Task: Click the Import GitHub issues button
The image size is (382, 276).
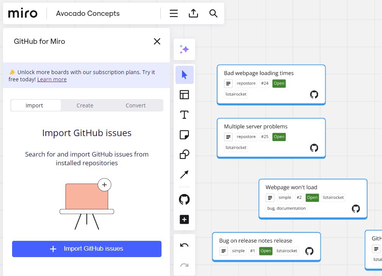Action: pos(87,249)
